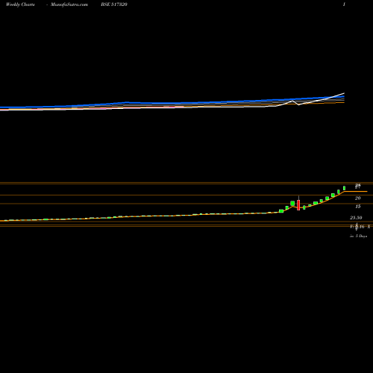Click the '25.50' price value
The image size is (373, 373).
pos(356,218)
